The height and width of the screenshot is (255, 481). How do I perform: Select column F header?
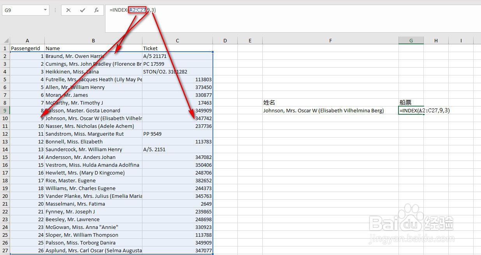(330, 40)
